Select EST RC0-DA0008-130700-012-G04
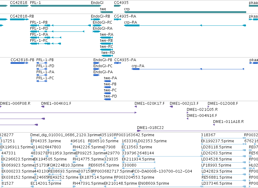This screenshot has width=258, height=188. coord(162,172)
